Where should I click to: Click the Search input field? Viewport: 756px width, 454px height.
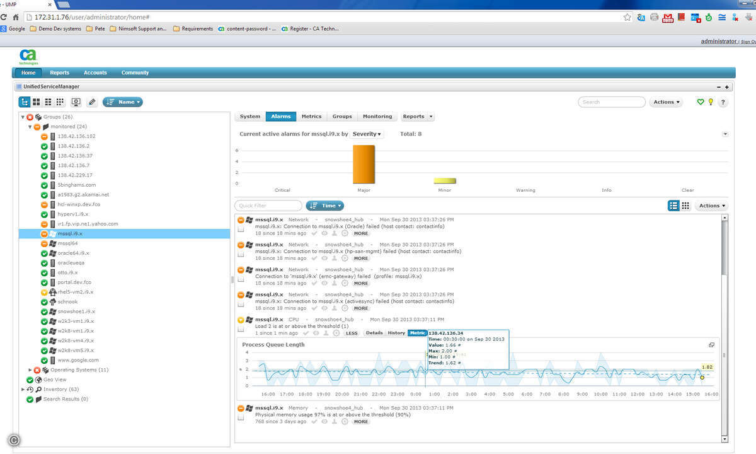(x=612, y=102)
